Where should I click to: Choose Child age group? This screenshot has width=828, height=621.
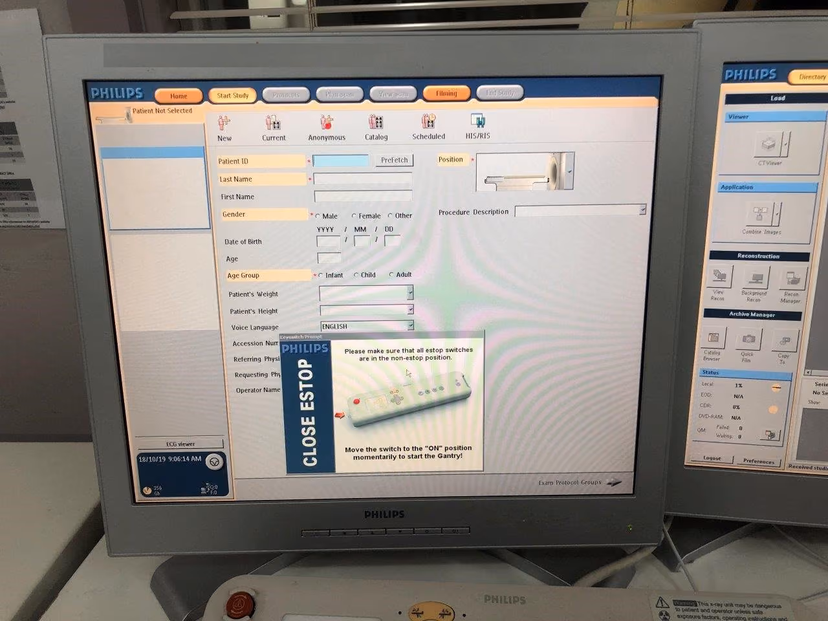[x=356, y=275]
